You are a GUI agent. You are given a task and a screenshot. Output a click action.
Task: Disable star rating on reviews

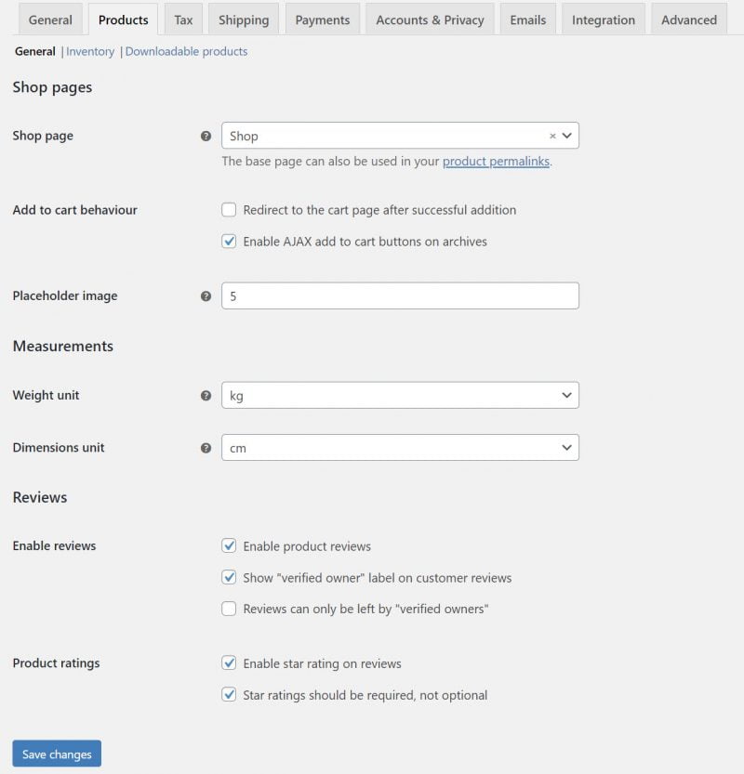229,663
